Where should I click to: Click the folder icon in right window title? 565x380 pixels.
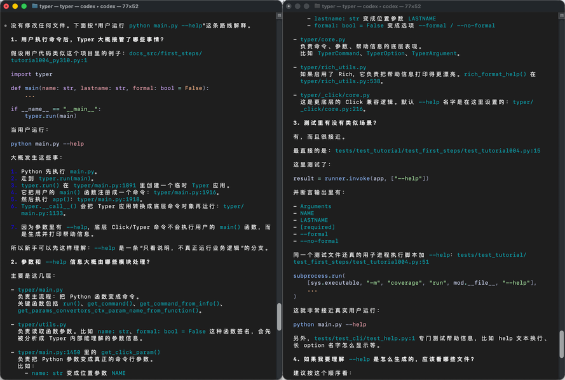317,6
